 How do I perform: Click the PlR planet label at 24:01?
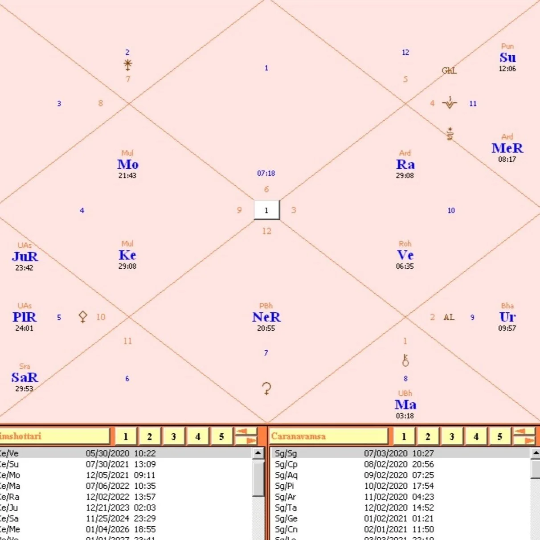click(x=25, y=317)
